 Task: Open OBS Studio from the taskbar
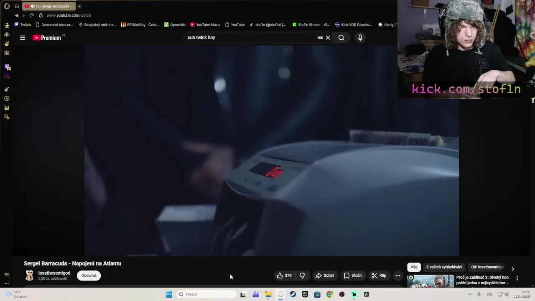tap(342, 294)
